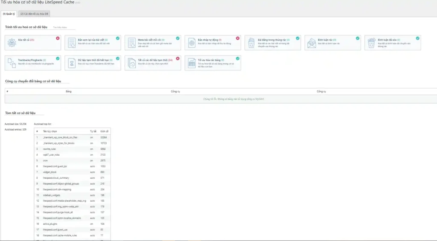
Task: Click the Tìm hiểu thêm link
Action: 60,28
